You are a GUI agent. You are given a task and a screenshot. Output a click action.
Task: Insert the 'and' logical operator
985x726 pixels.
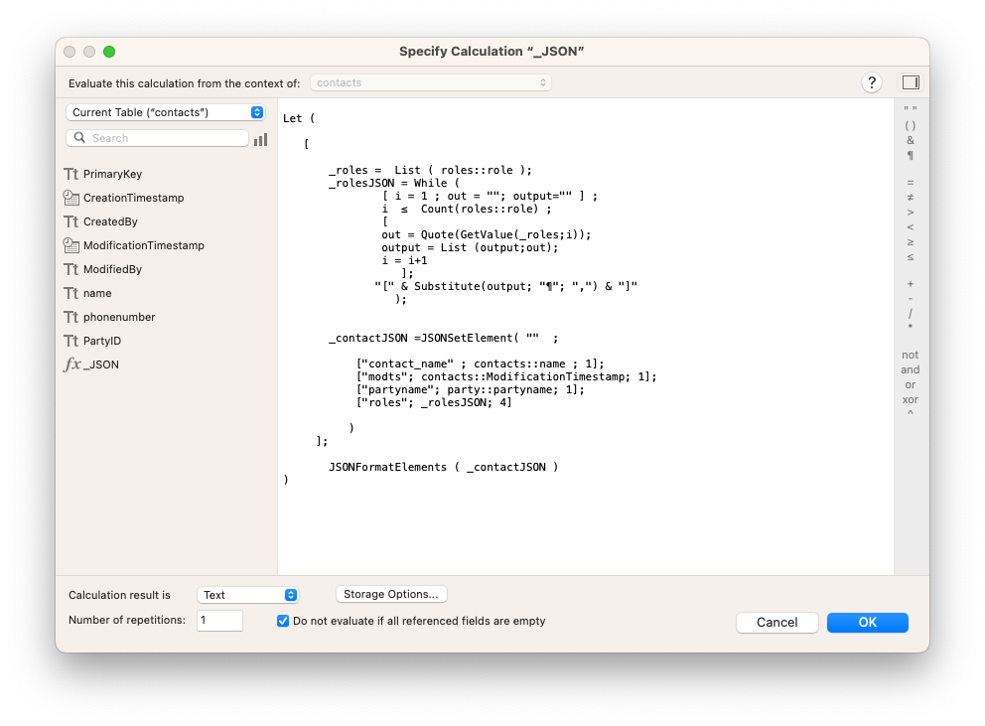[x=911, y=369]
